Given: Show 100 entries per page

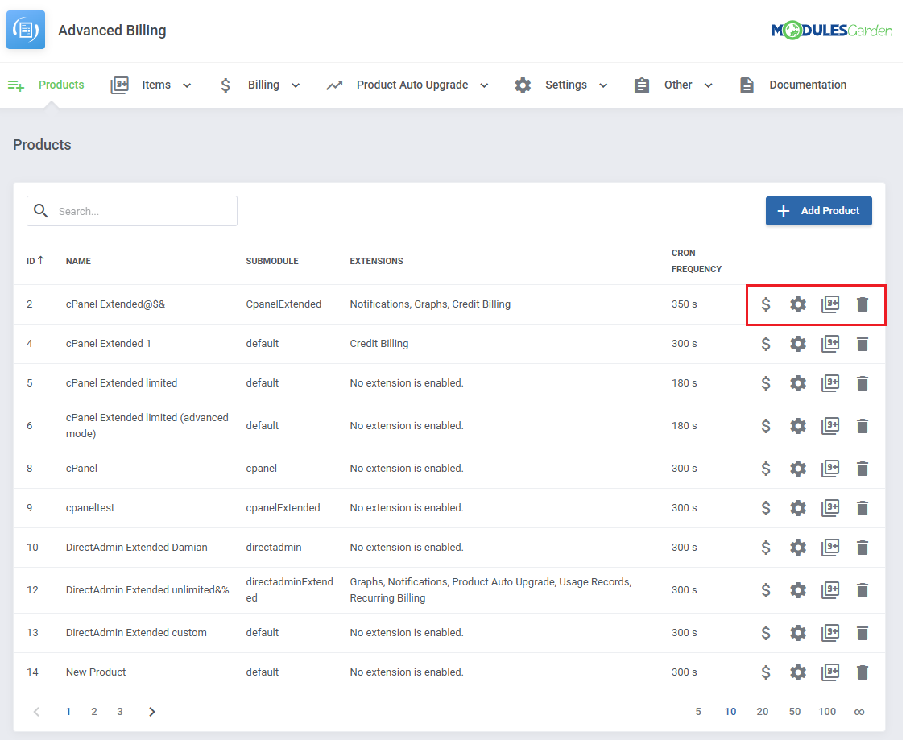Looking at the screenshot, I should (827, 712).
